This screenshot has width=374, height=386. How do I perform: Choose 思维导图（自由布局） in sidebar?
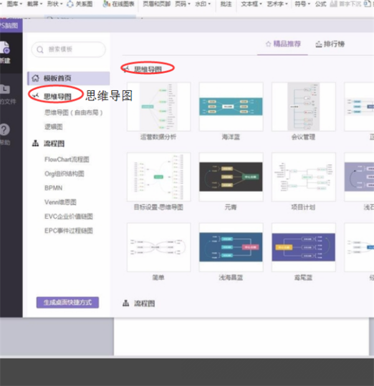tap(73, 113)
